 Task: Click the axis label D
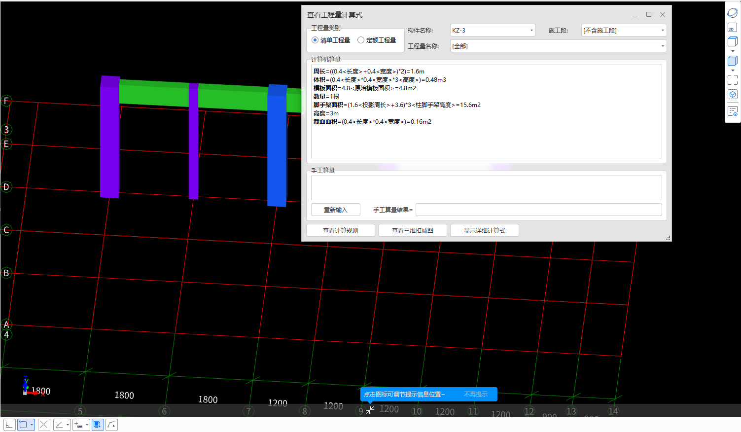click(6, 187)
